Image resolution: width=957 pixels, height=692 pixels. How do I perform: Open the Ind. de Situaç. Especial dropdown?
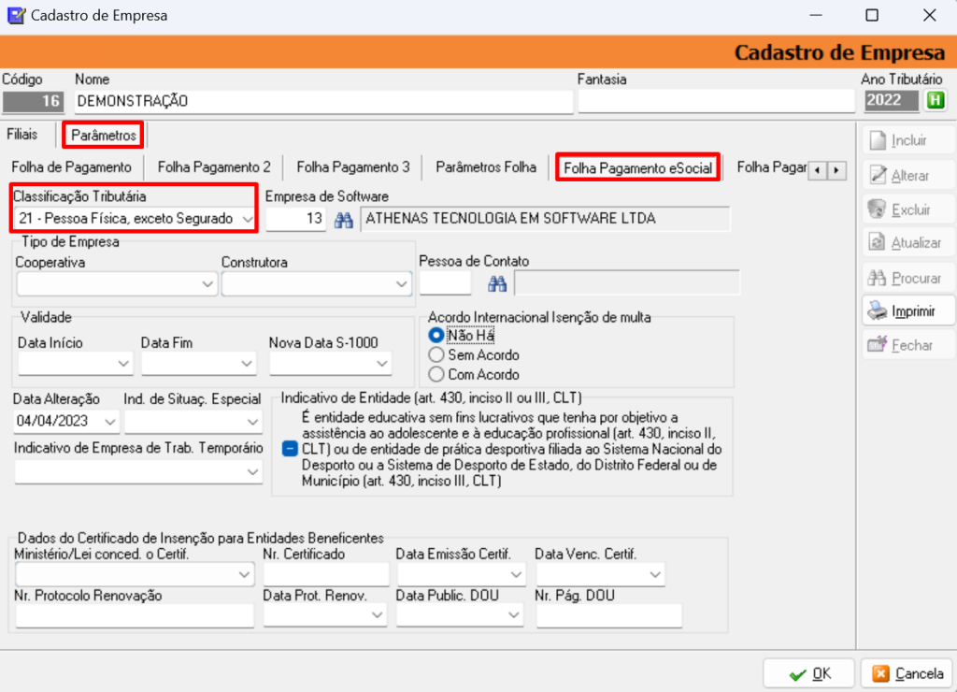click(252, 422)
